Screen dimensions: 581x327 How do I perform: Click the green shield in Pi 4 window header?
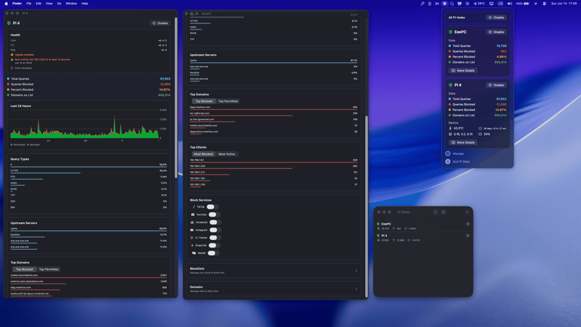pos(9,23)
